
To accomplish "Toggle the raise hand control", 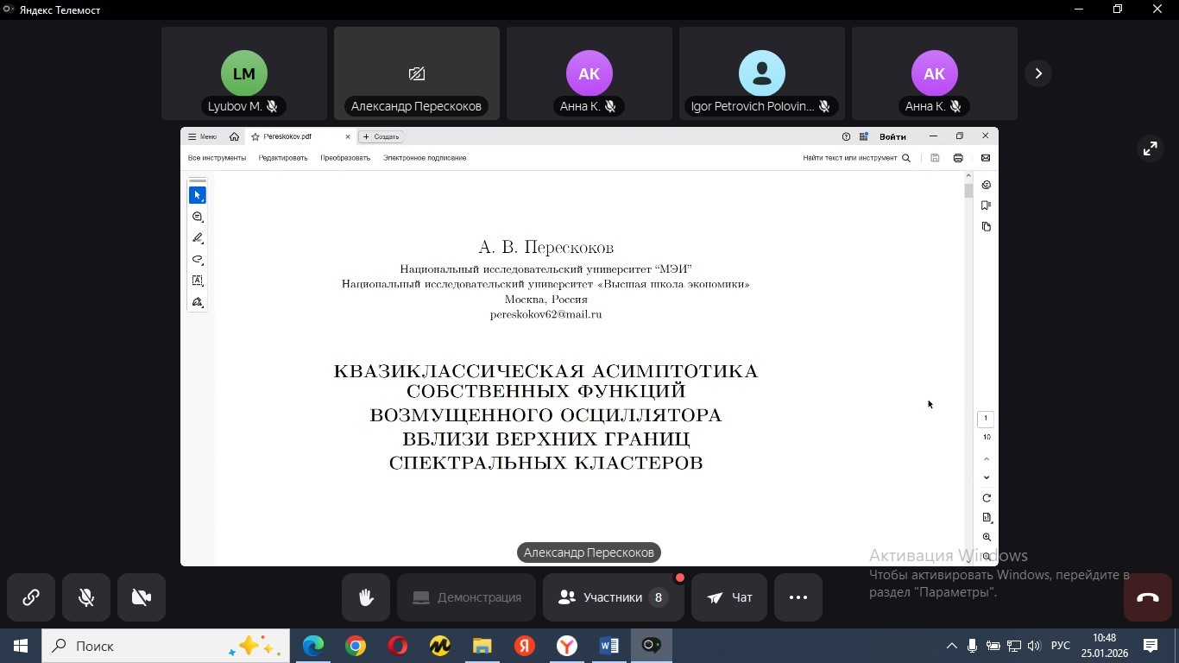I will click(366, 597).
